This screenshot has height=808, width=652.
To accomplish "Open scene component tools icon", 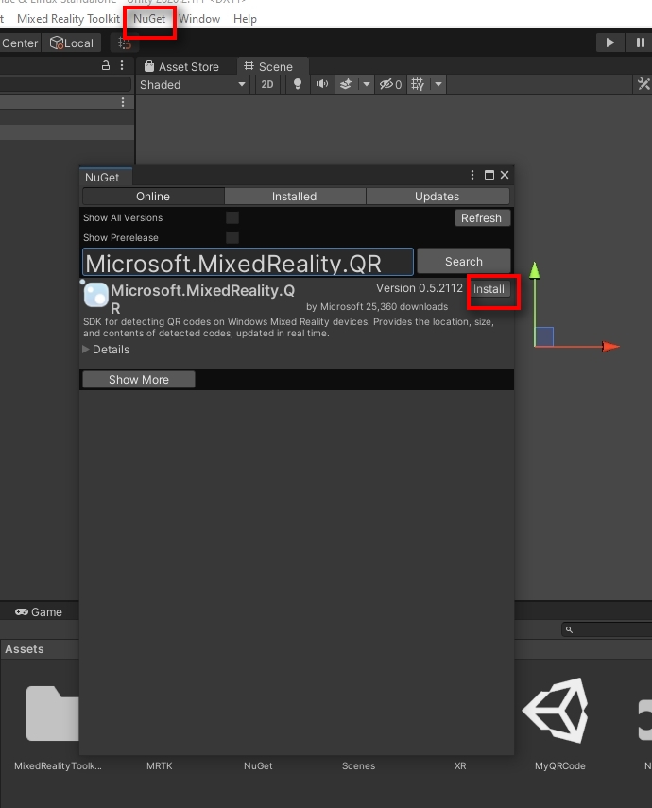I will 643,84.
